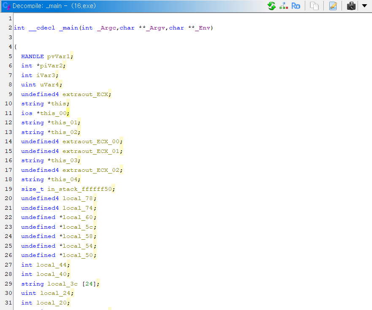Click the array size 24 on line 29
This screenshot has height=310, width=372.
point(89,284)
